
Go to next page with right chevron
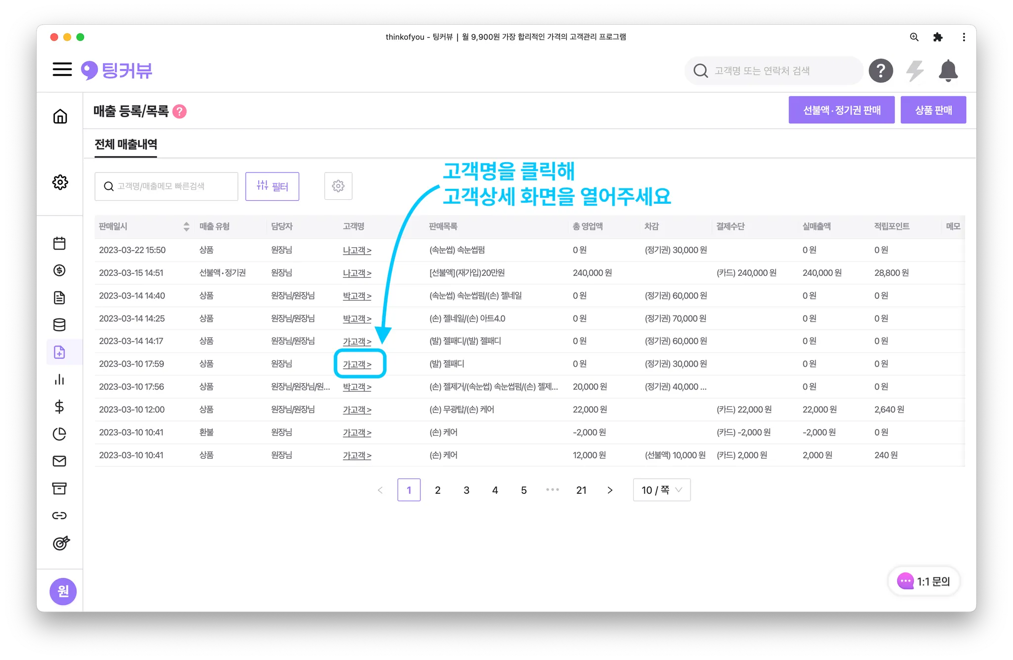609,490
